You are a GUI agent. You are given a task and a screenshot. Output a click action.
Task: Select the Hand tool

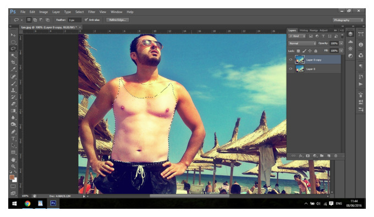(x=13, y=160)
